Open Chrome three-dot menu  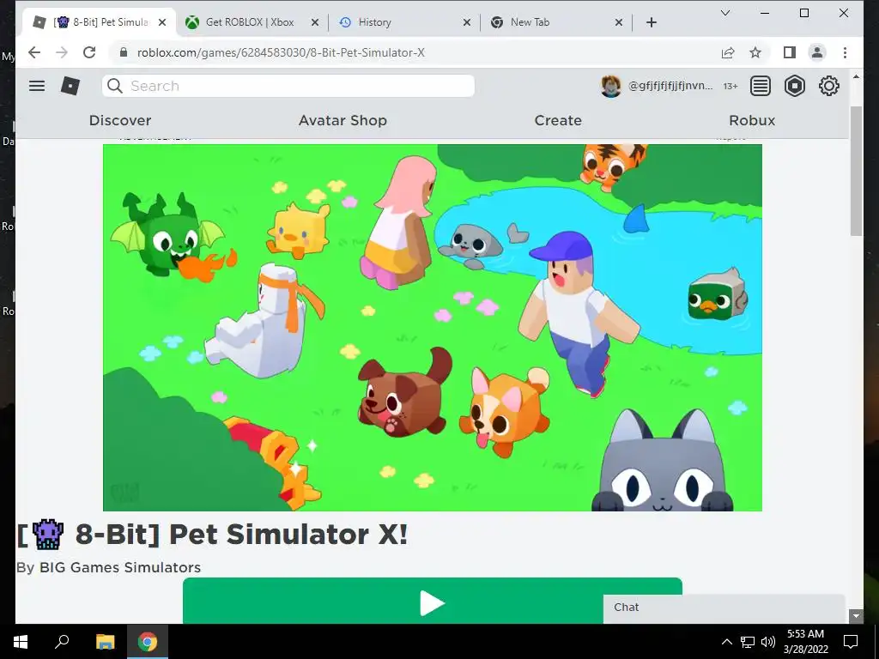pyautogui.click(x=845, y=52)
